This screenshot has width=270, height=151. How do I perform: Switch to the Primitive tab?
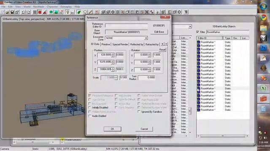106,44
